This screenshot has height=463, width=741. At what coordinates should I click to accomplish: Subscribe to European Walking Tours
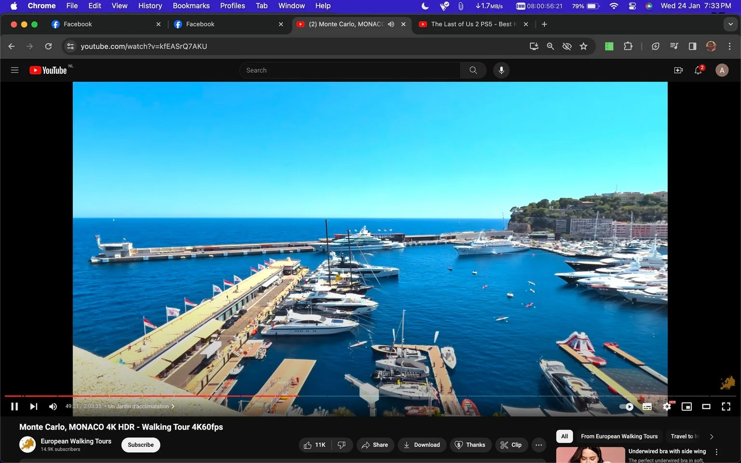click(140, 445)
